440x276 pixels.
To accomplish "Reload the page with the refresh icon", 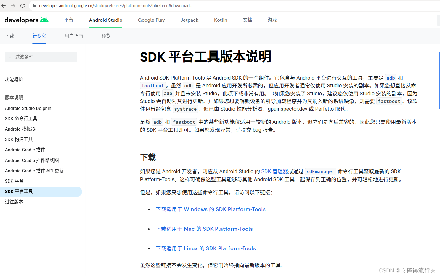I will click(23, 6).
